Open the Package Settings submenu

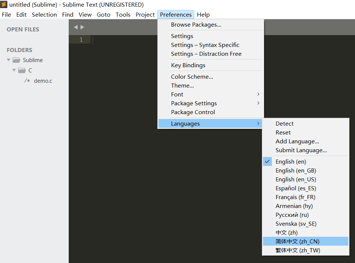coord(211,103)
